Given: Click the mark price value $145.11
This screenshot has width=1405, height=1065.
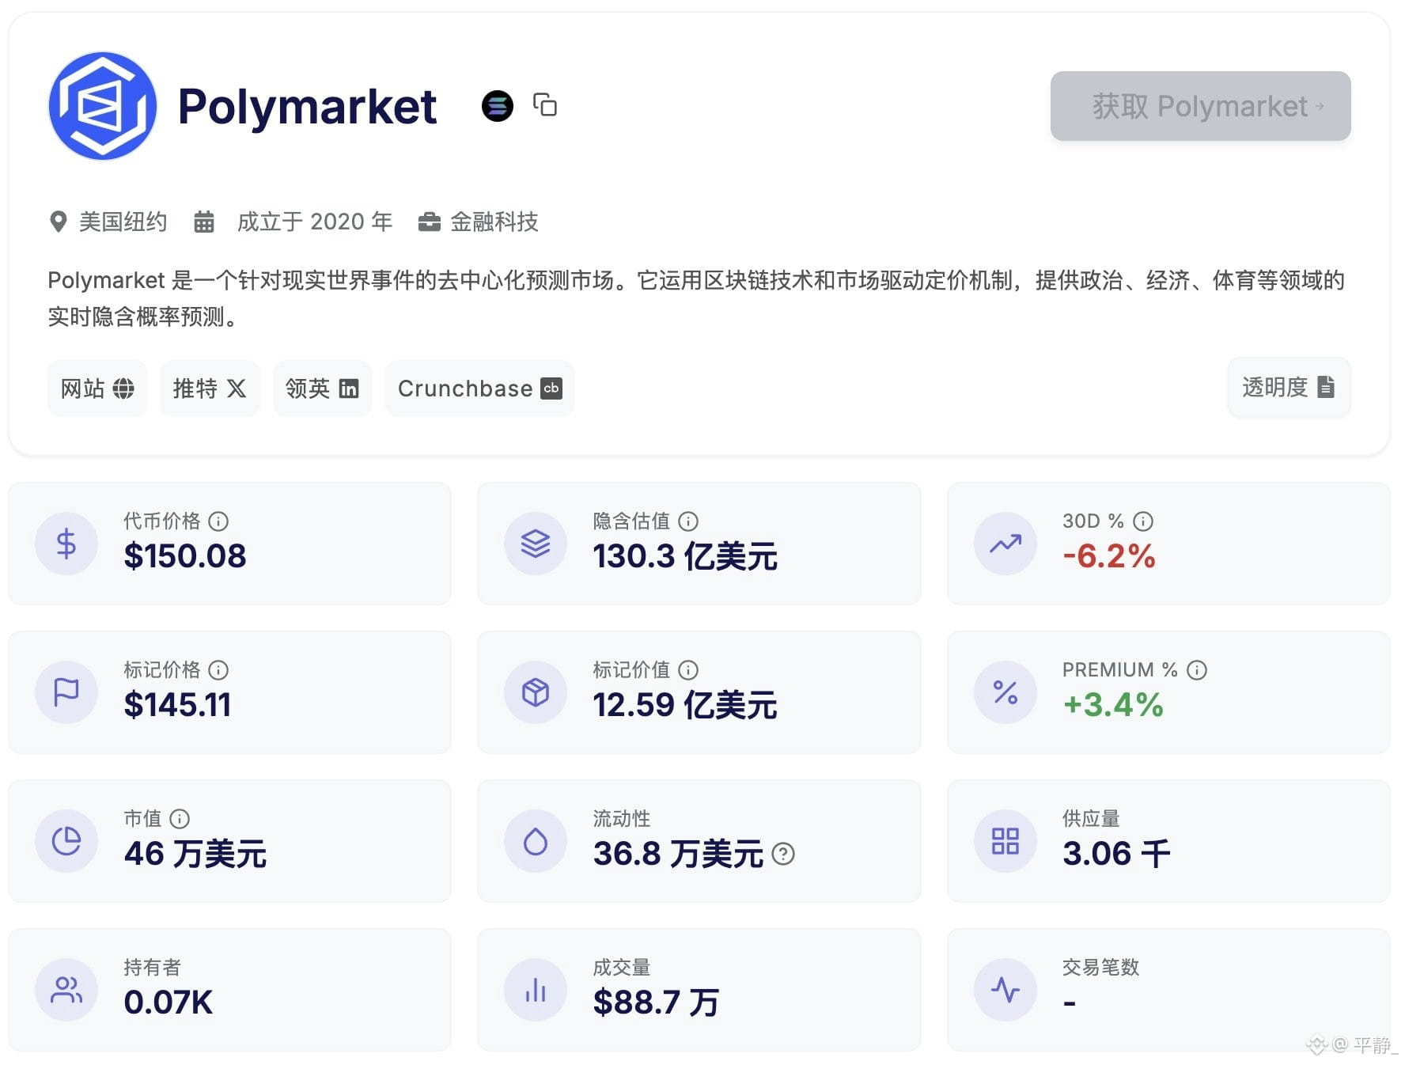Looking at the screenshot, I should [177, 705].
